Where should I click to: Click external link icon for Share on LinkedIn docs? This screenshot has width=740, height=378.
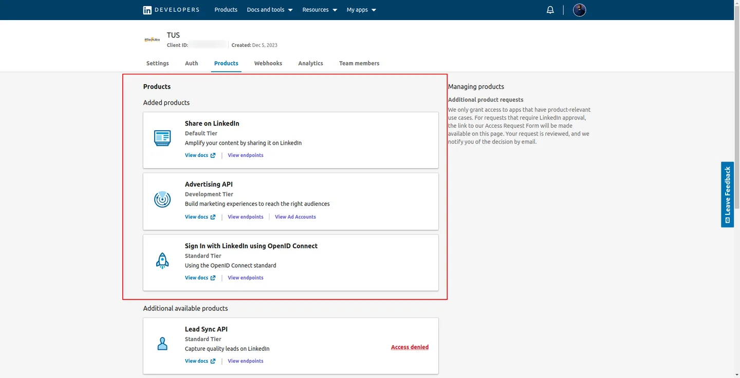coord(213,155)
